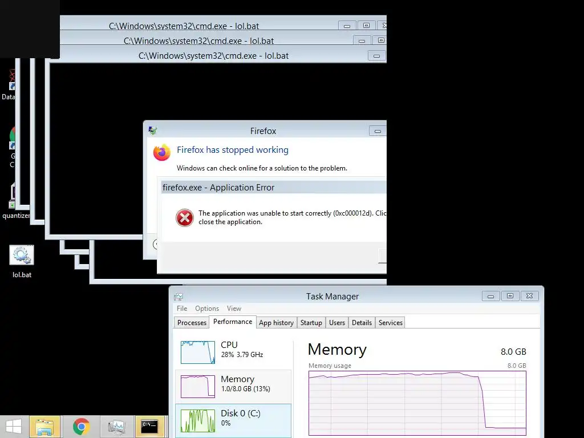
Task: Open the Options menu in Task Manager
Action: 207,309
